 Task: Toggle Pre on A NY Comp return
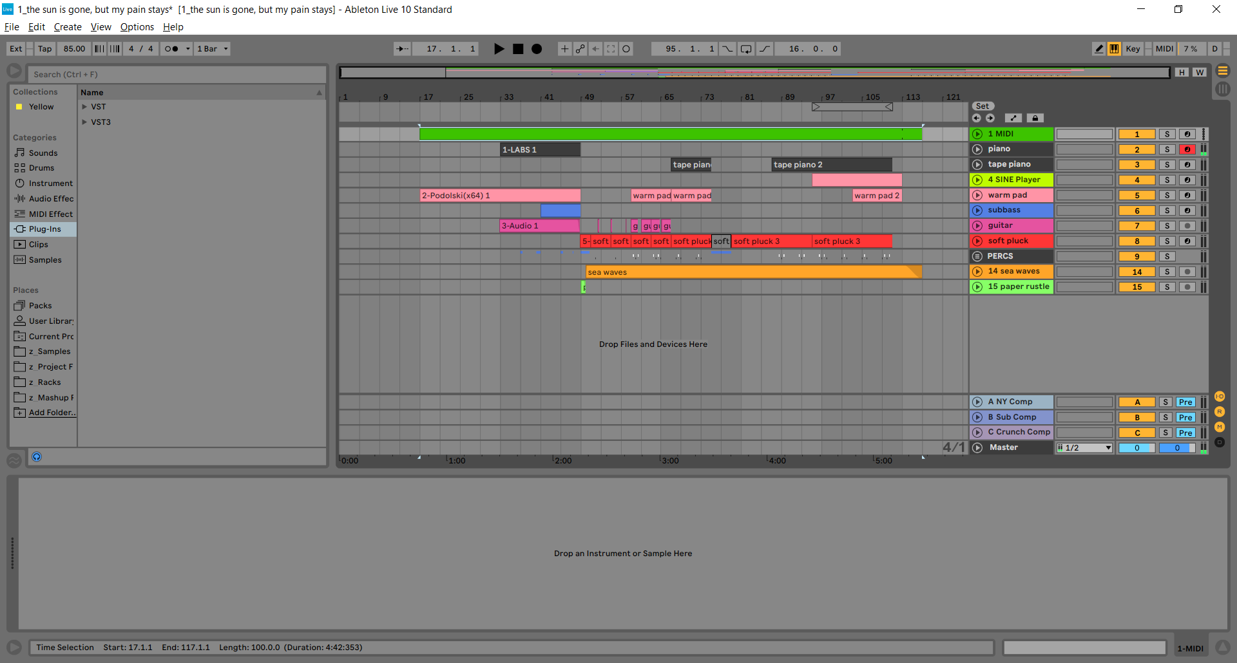tap(1185, 402)
